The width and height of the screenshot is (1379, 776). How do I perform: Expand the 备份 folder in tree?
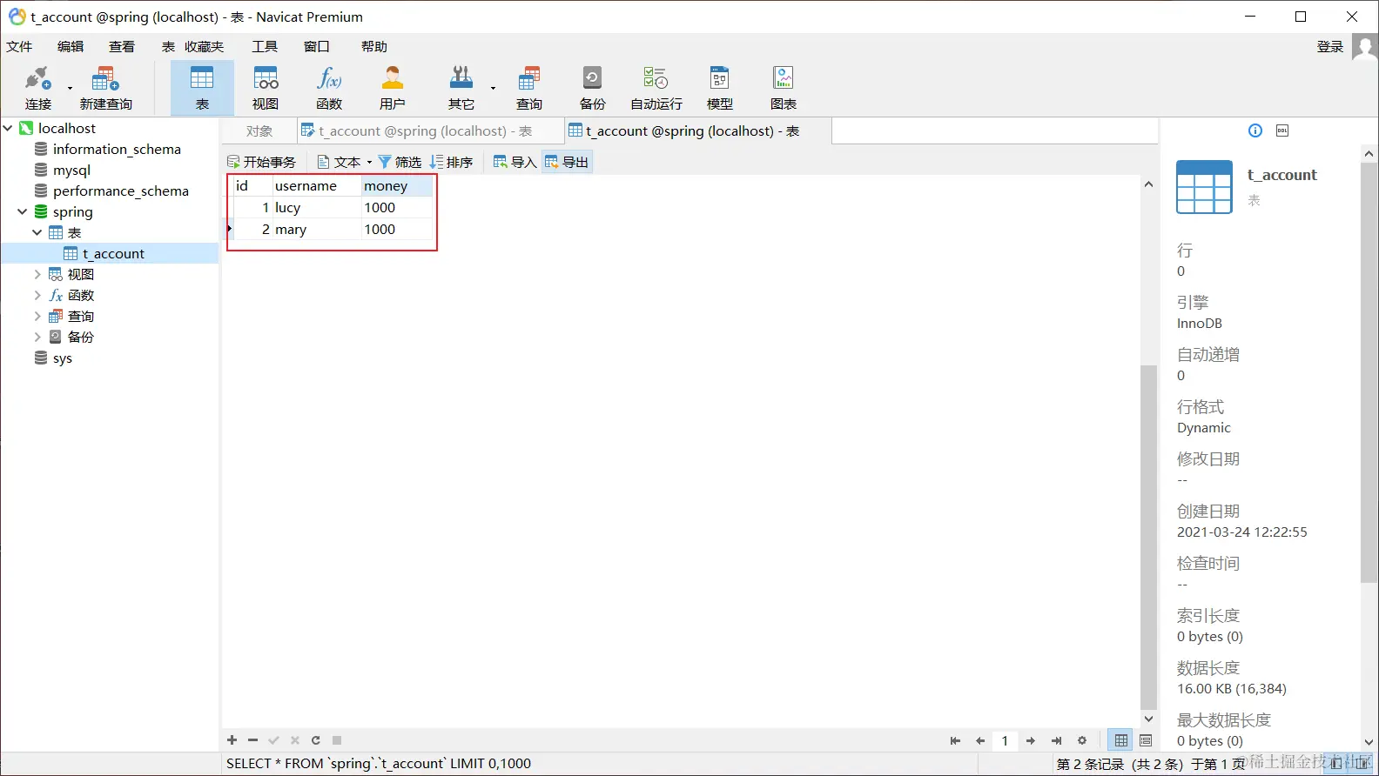coord(37,337)
